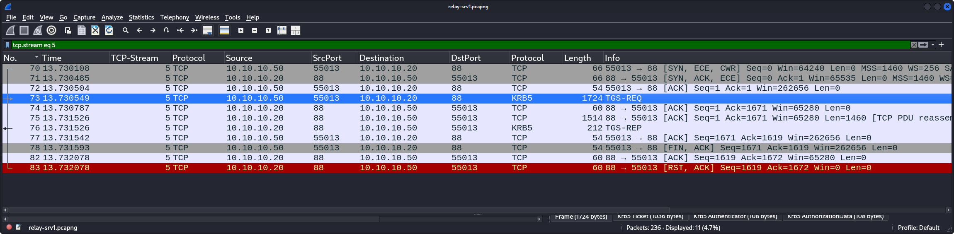Open the Help menu

tap(252, 17)
